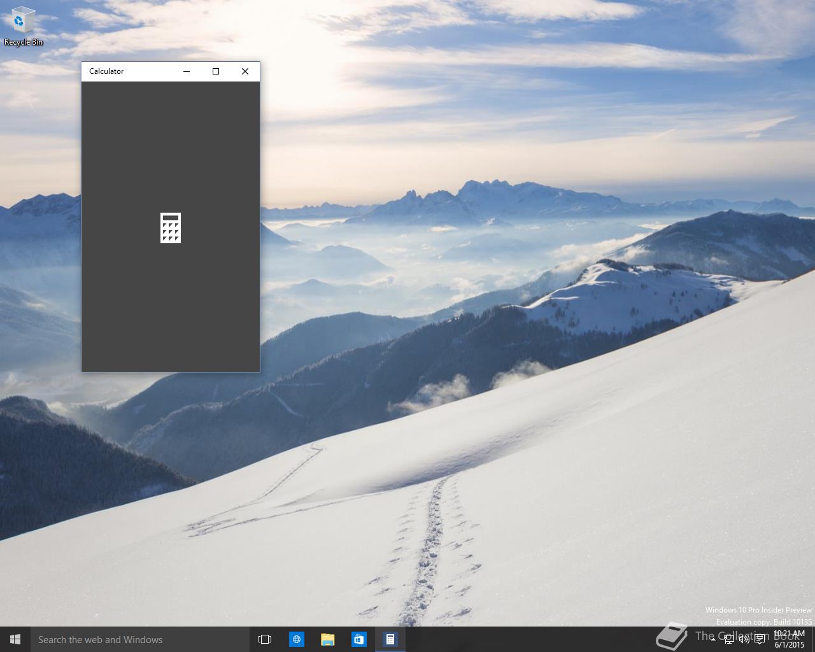Click the Calculator title bar text
The height and width of the screenshot is (652, 815).
pyautogui.click(x=106, y=71)
